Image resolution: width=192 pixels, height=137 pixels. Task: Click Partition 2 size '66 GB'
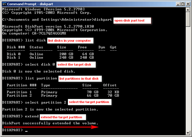click(x=93, y=96)
